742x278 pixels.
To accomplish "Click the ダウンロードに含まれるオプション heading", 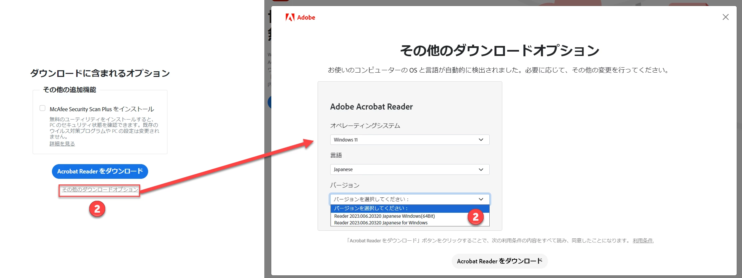I will [100, 73].
